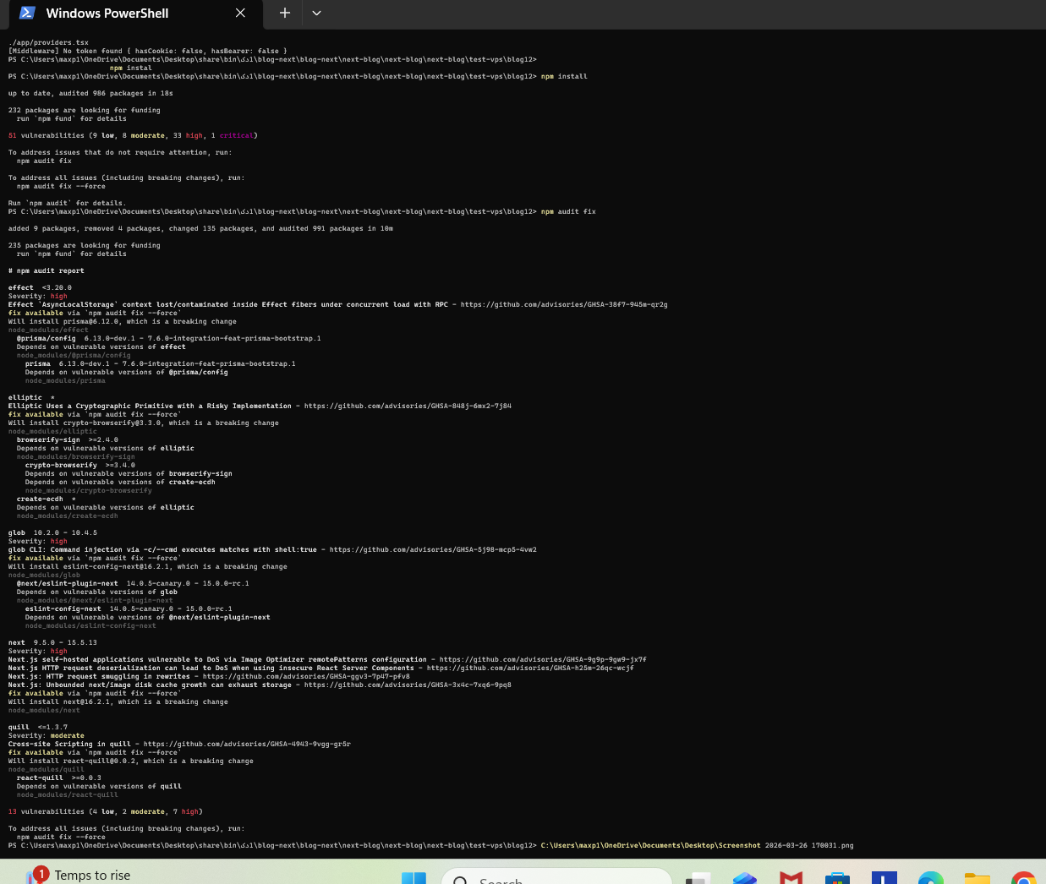Click the '51 vulnerabilities' summary line
This screenshot has height=884, width=1046.
click(x=133, y=135)
